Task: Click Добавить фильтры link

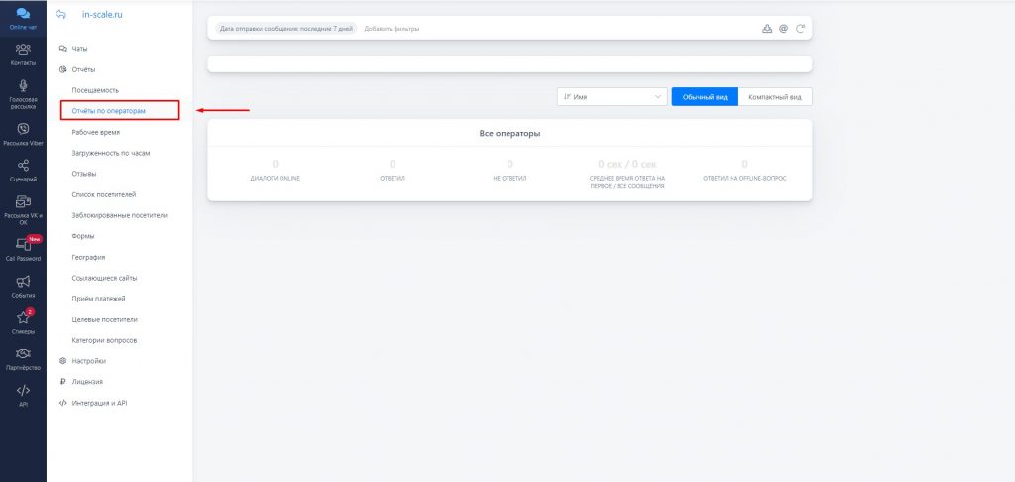Action: pos(392,29)
